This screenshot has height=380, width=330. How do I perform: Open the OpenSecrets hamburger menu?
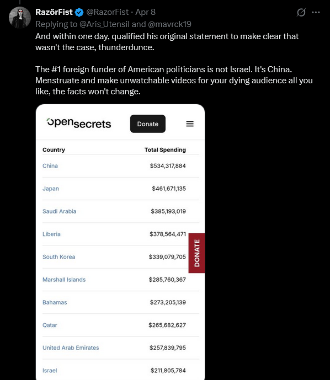[x=190, y=124]
